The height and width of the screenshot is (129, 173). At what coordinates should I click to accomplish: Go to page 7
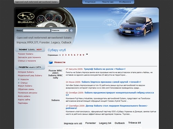coord(78,55)
